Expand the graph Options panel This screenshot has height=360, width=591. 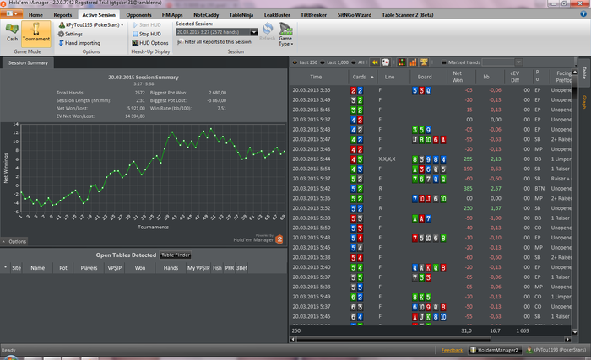click(14, 242)
